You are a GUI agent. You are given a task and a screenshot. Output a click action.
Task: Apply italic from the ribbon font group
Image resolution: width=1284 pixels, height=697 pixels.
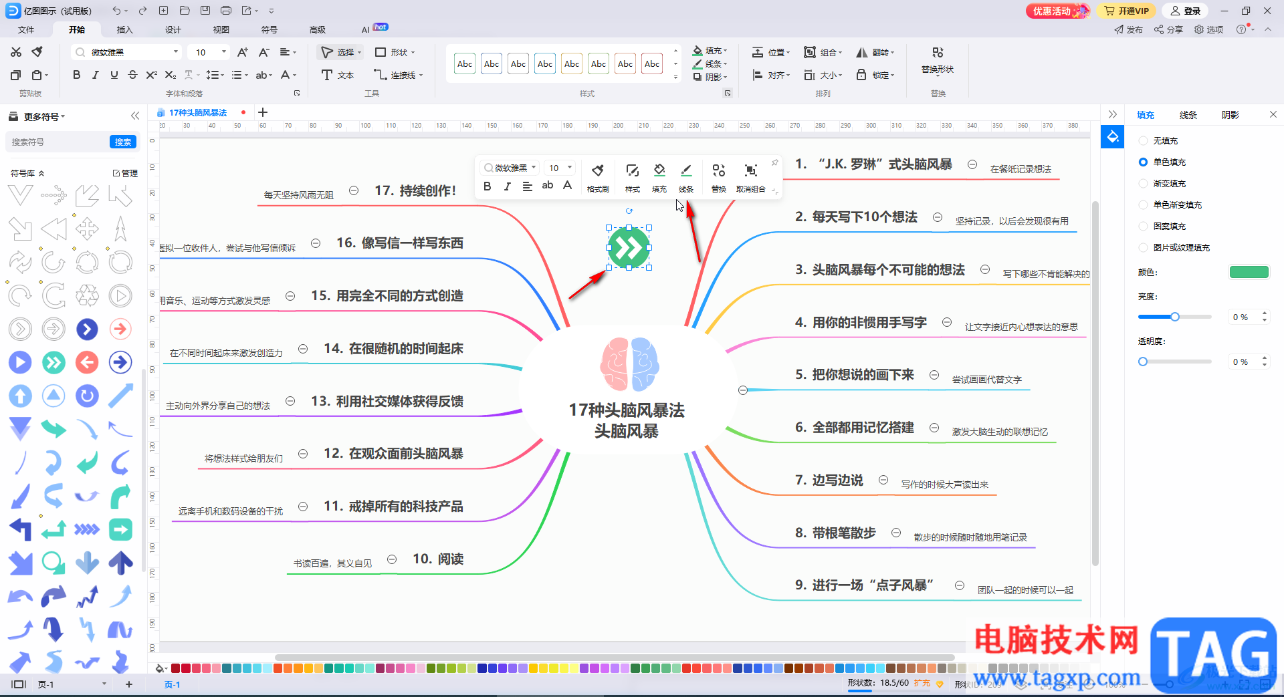[95, 75]
